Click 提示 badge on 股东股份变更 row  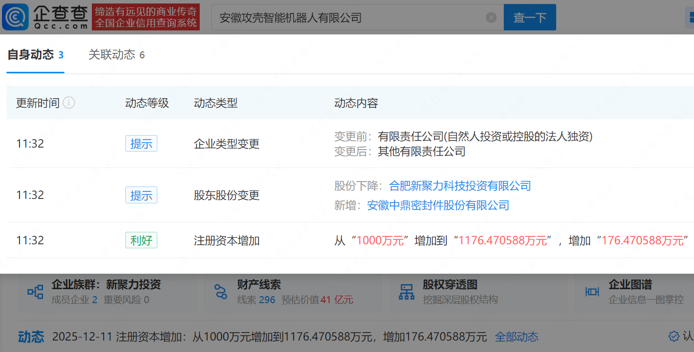point(141,195)
